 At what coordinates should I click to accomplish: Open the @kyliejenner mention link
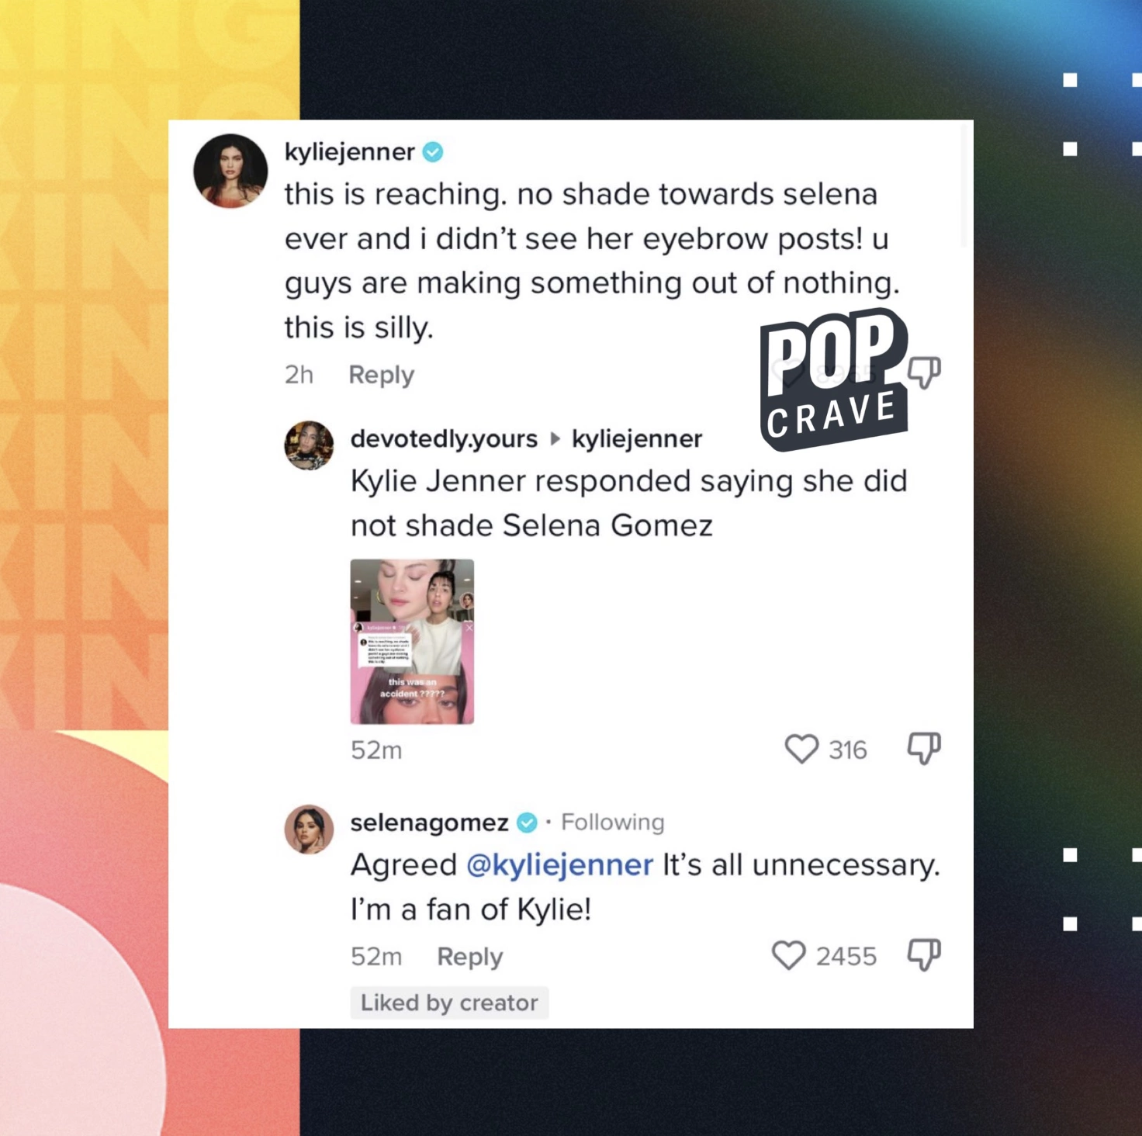click(559, 864)
